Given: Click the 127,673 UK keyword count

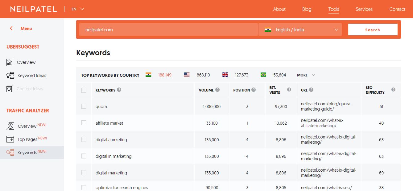Looking at the screenshot, I should (242, 75).
